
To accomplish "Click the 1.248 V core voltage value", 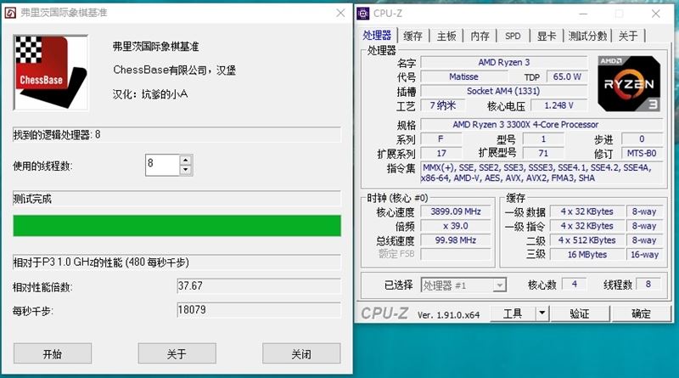I will [558, 105].
